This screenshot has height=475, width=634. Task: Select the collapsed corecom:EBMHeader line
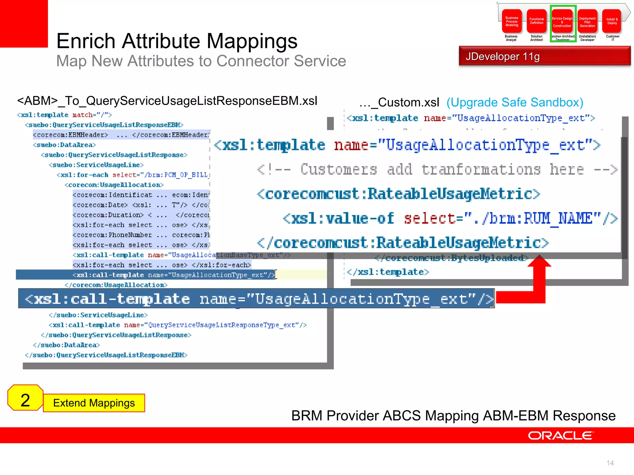(121, 135)
